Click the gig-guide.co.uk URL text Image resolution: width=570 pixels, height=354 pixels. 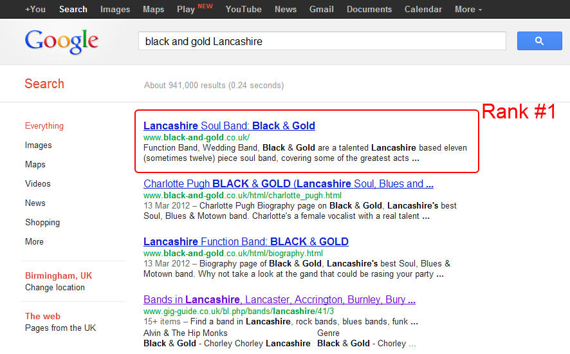239,312
